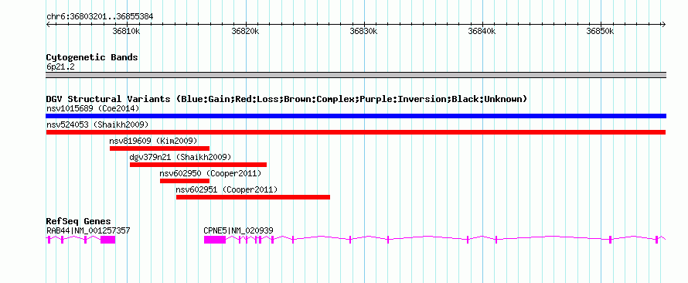Select the nsv602950 (Cooper2011) red bar

pos(185,181)
